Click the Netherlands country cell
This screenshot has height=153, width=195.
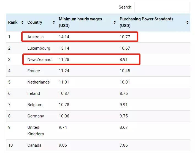pyautogui.click(x=39, y=82)
